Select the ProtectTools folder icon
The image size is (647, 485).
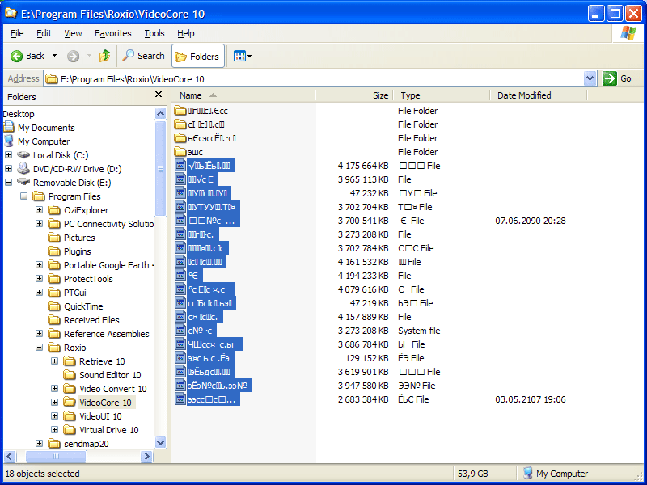click(54, 279)
